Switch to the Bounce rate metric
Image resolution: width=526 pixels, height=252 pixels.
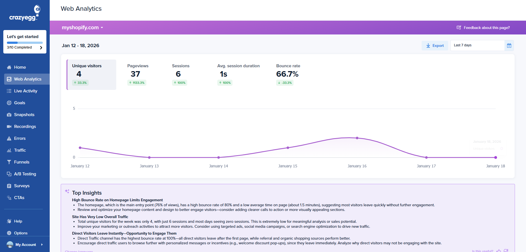click(x=288, y=74)
